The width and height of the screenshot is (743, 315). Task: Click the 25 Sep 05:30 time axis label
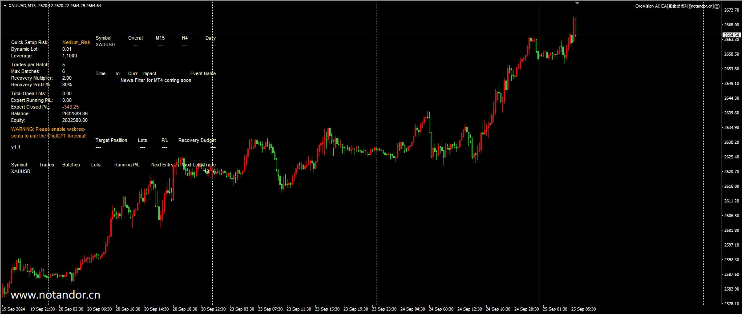click(x=584, y=309)
